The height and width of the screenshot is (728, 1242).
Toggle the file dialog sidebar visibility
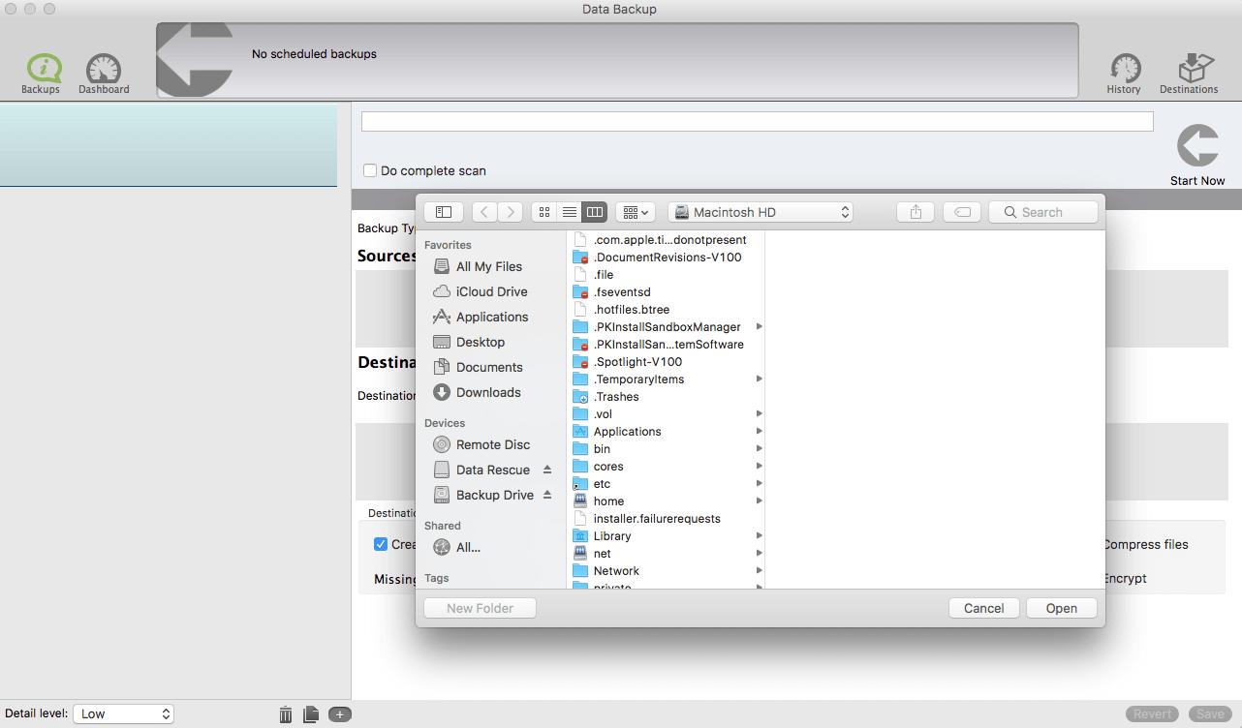coord(444,212)
